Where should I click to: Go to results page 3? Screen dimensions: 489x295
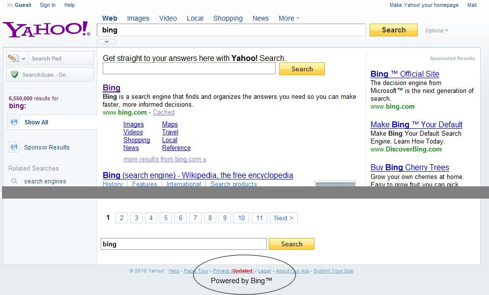point(136,218)
